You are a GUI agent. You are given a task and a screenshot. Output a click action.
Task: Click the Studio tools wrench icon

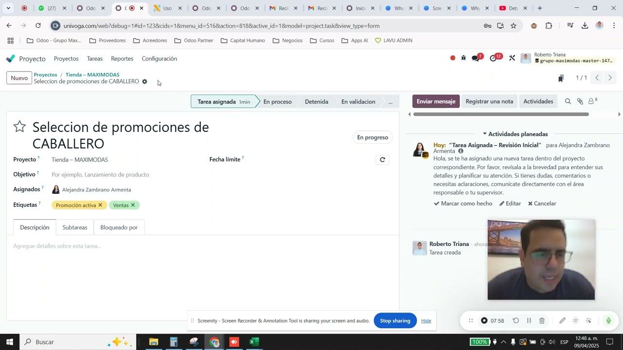512,58
